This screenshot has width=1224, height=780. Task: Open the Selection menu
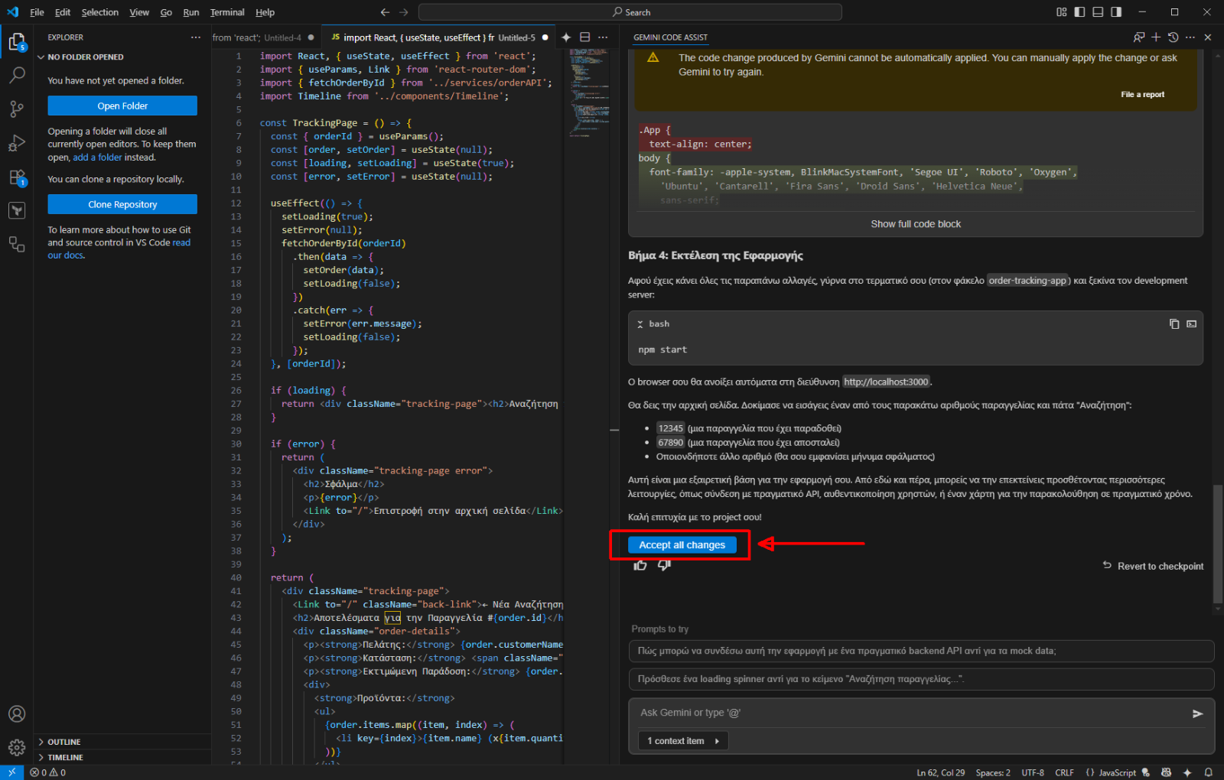(x=100, y=12)
